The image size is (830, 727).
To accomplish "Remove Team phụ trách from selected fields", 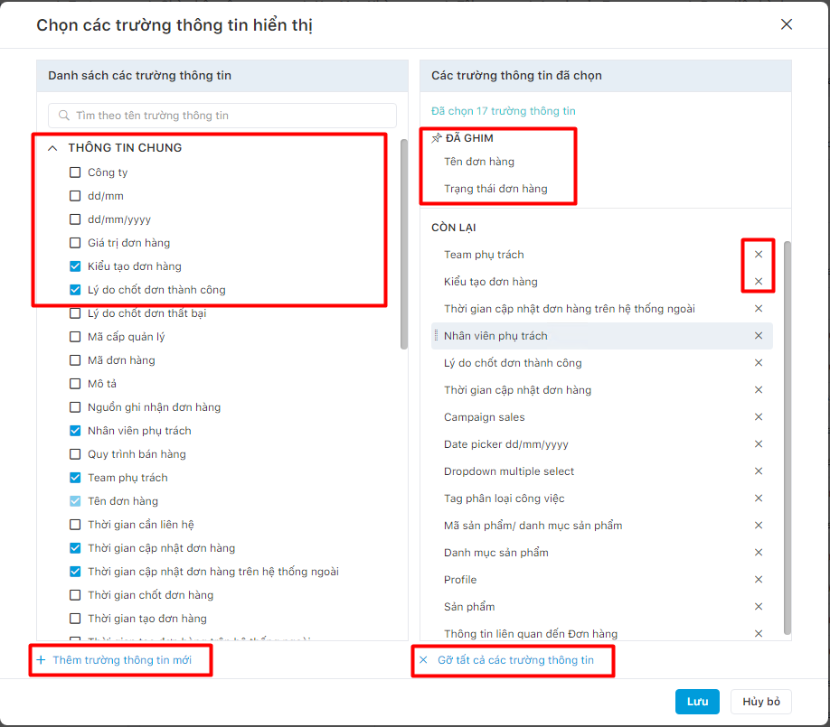I will [x=758, y=255].
